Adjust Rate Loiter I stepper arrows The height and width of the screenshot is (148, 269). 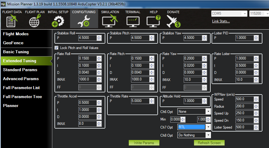coord(256,65)
